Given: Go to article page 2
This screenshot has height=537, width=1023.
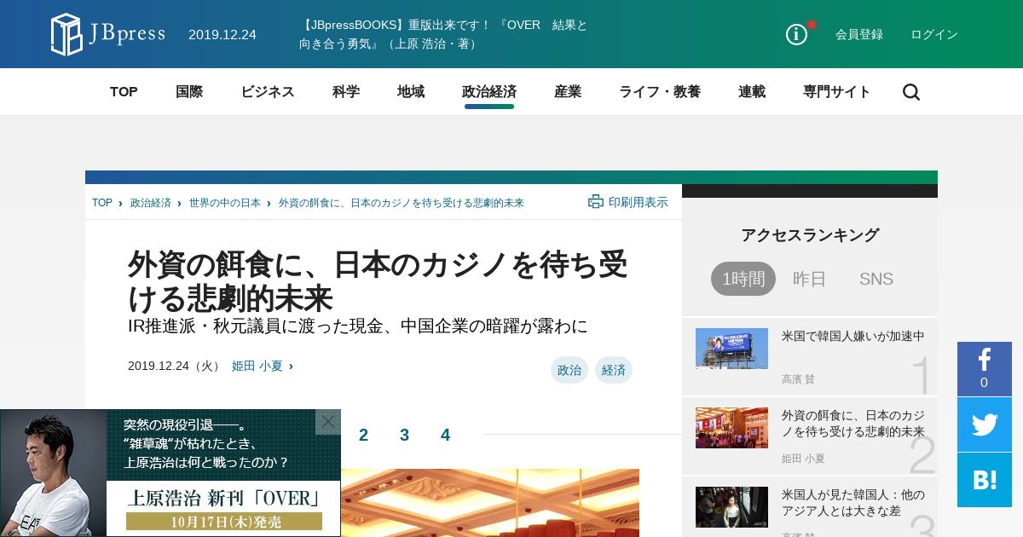Looking at the screenshot, I should pyautogui.click(x=363, y=435).
